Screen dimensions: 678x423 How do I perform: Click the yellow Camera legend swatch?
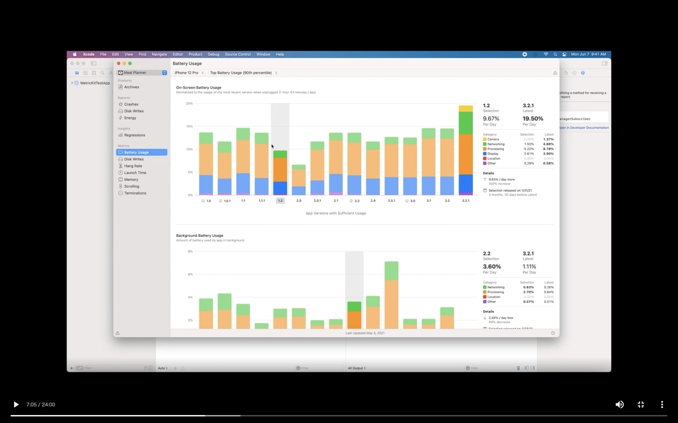click(485, 139)
